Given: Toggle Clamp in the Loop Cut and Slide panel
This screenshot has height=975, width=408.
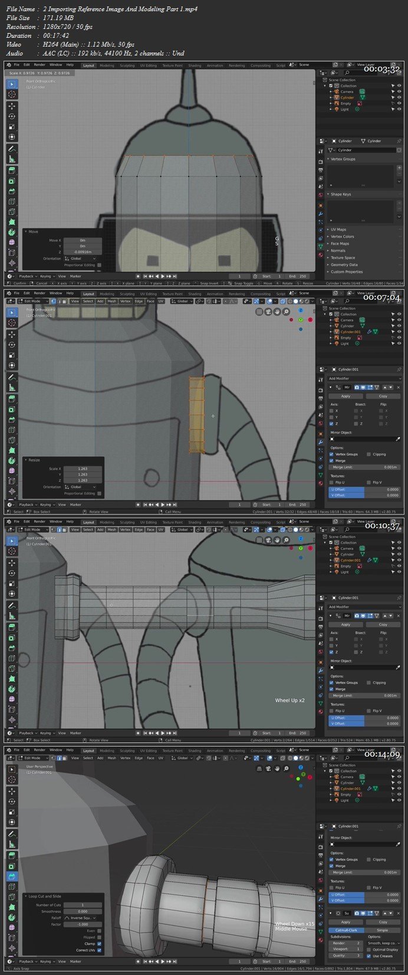Looking at the screenshot, I should click(x=99, y=943).
